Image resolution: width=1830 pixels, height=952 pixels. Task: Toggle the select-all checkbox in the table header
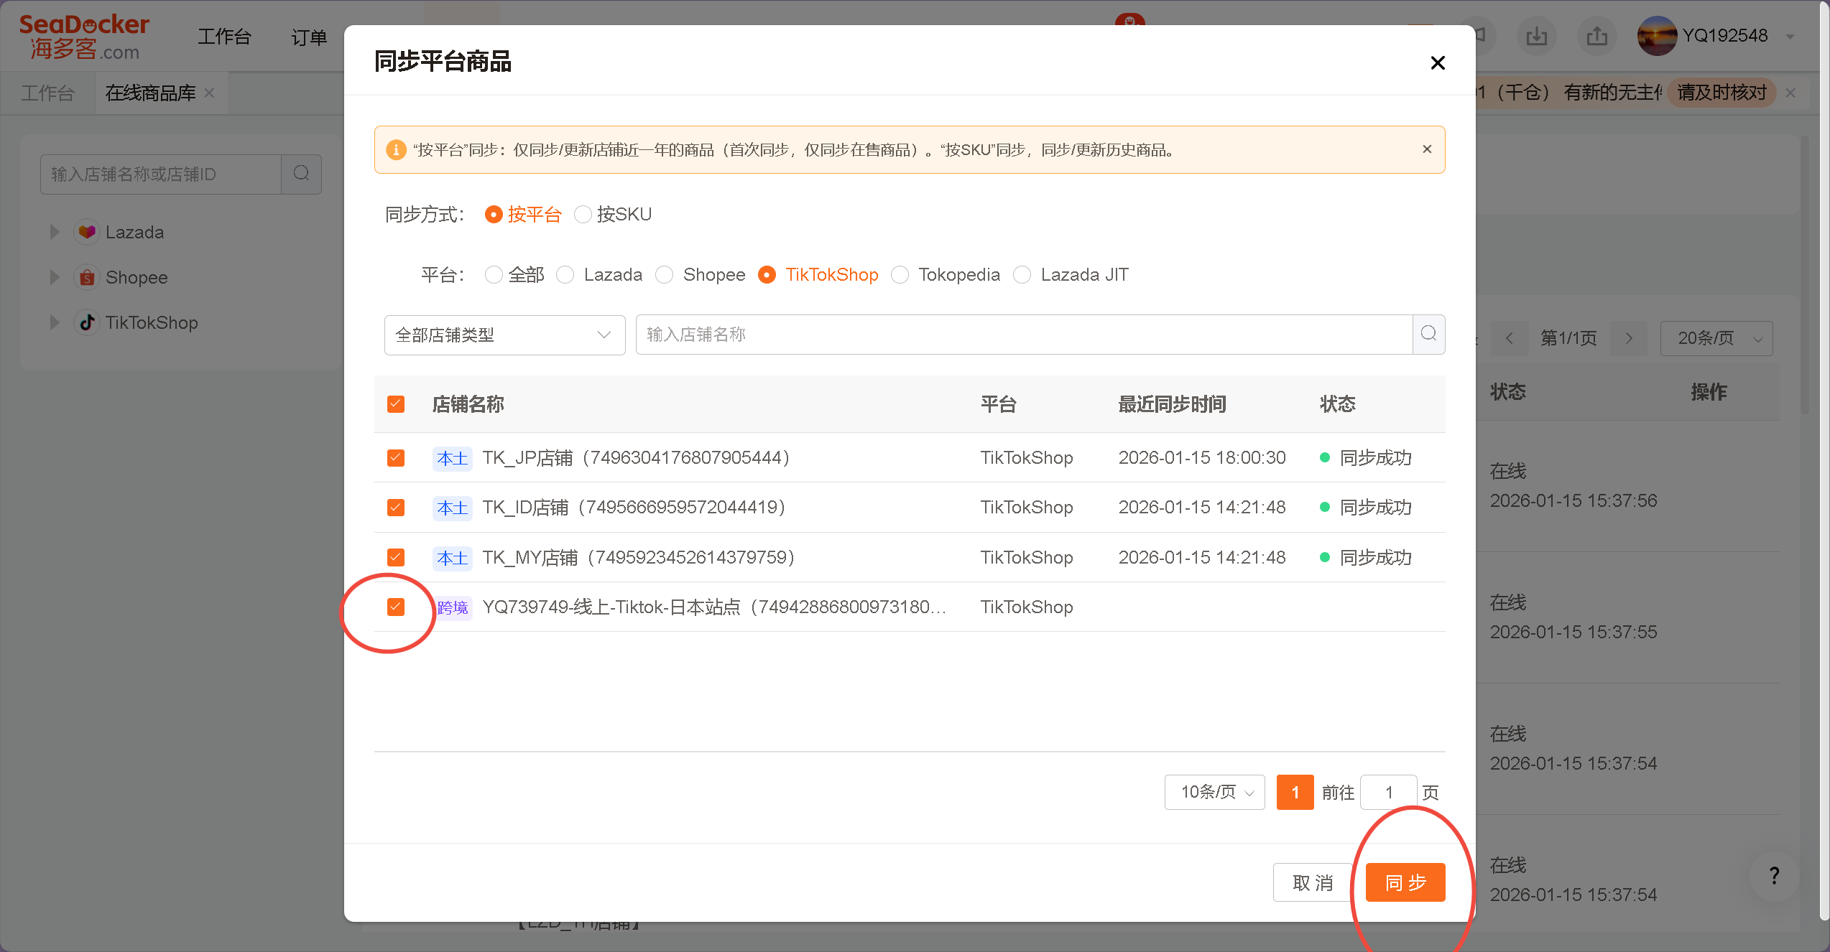click(x=396, y=404)
